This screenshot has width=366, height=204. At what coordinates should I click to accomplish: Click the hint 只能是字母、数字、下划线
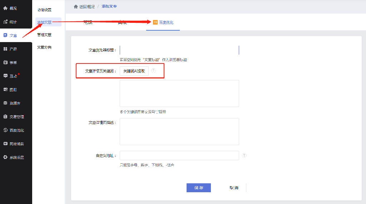147,165
